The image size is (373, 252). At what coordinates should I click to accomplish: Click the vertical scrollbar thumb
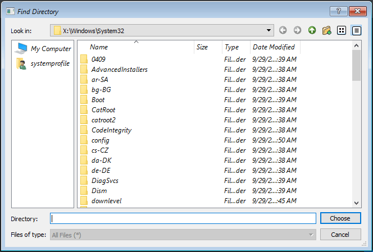(356, 65)
